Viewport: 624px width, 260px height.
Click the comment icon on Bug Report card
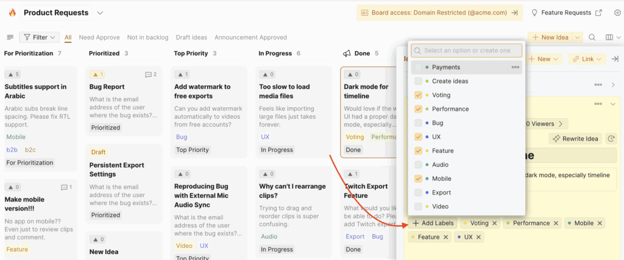[148, 75]
